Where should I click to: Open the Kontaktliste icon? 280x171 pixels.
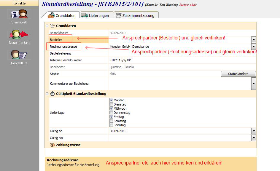click(x=19, y=55)
